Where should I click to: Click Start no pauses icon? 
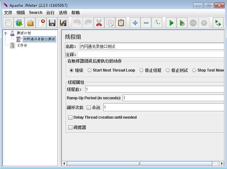click(182, 23)
